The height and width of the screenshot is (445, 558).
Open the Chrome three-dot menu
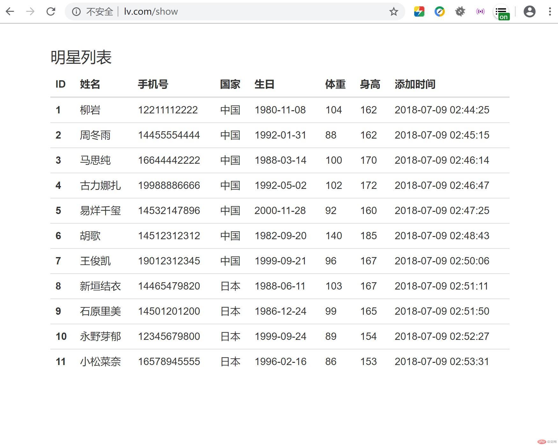click(x=550, y=12)
